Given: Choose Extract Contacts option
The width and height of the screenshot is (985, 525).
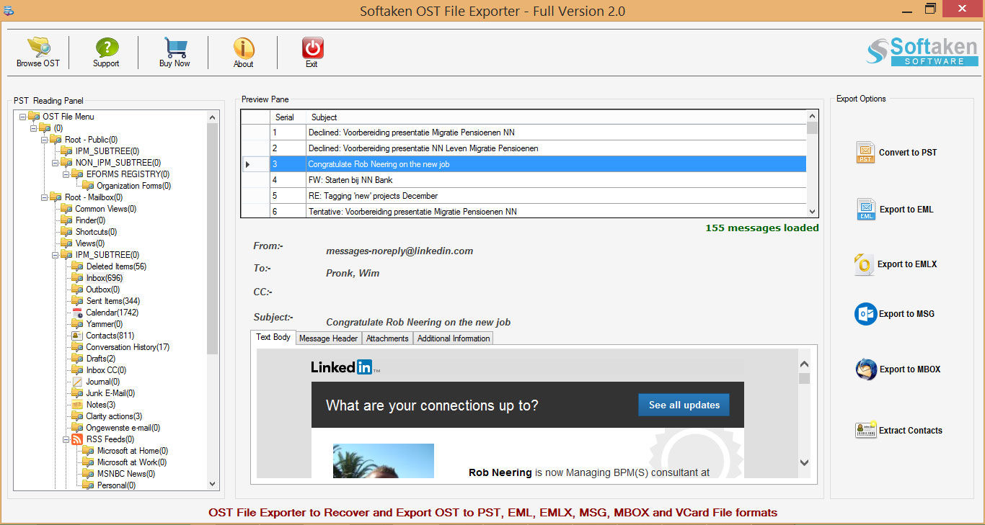Looking at the screenshot, I should [x=898, y=431].
